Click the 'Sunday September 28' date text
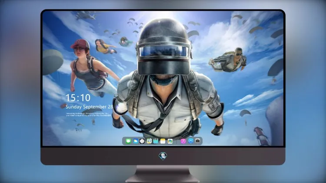 coord(89,107)
